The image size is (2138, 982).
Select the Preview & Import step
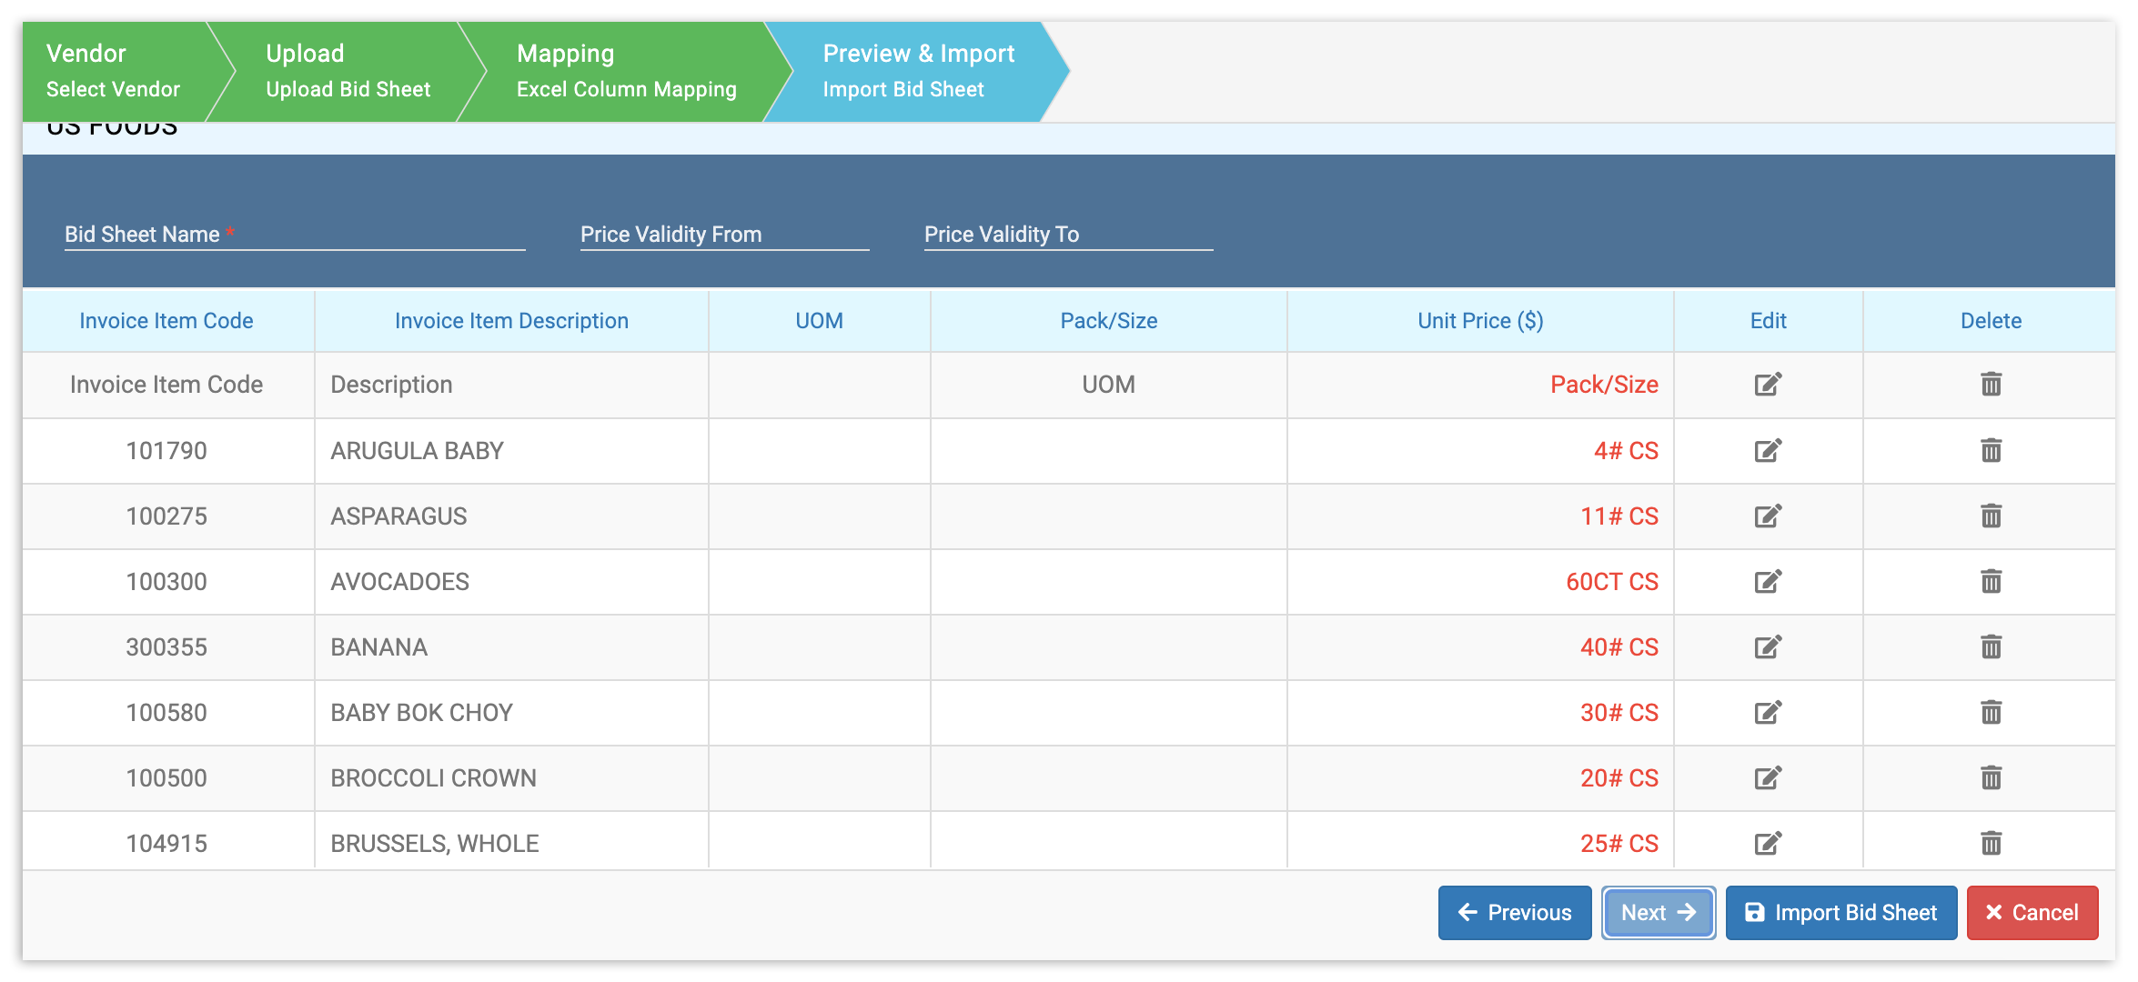(x=917, y=71)
